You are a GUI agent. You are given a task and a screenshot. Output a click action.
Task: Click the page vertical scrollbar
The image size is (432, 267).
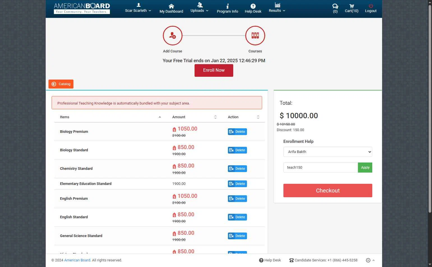[x=430, y=109]
